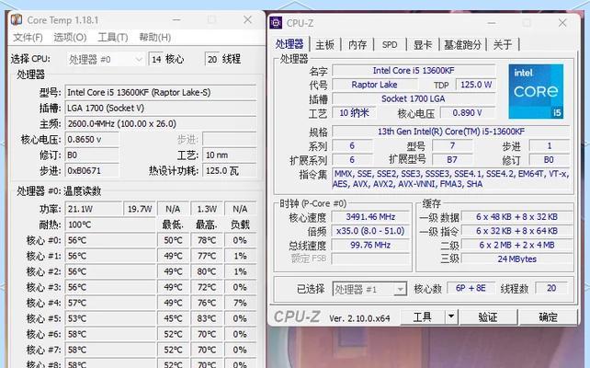Click the 代号 field Raptor Lake in CPU-Z
The width and height of the screenshot is (590, 368).
click(375, 85)
